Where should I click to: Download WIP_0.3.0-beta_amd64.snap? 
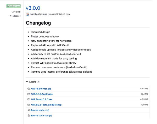click(x=46, y=105)
